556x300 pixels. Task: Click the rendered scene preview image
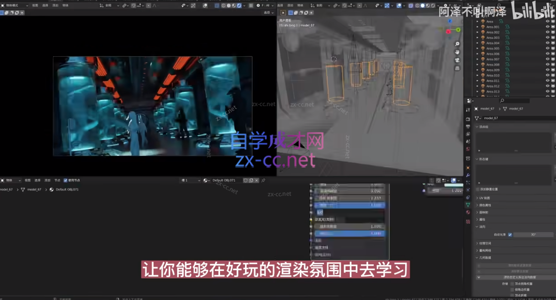[x=153, y=106]
